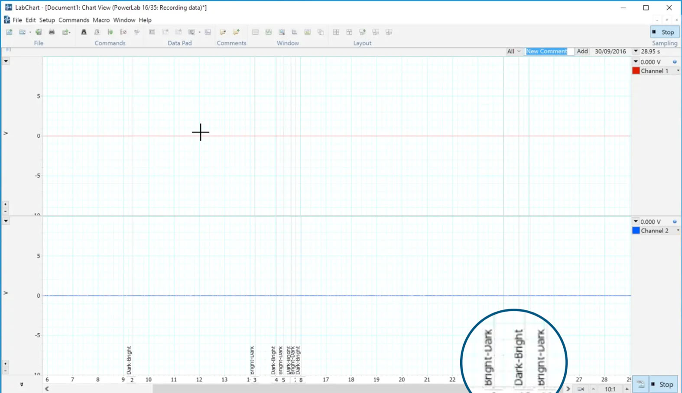Click the New document icon in File toolbar
This screenshot has width=682, height=393.
tap(9, 32)
